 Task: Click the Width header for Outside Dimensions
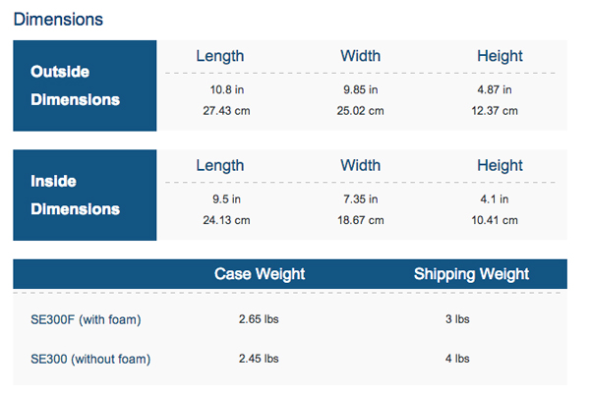pos(360,56)
